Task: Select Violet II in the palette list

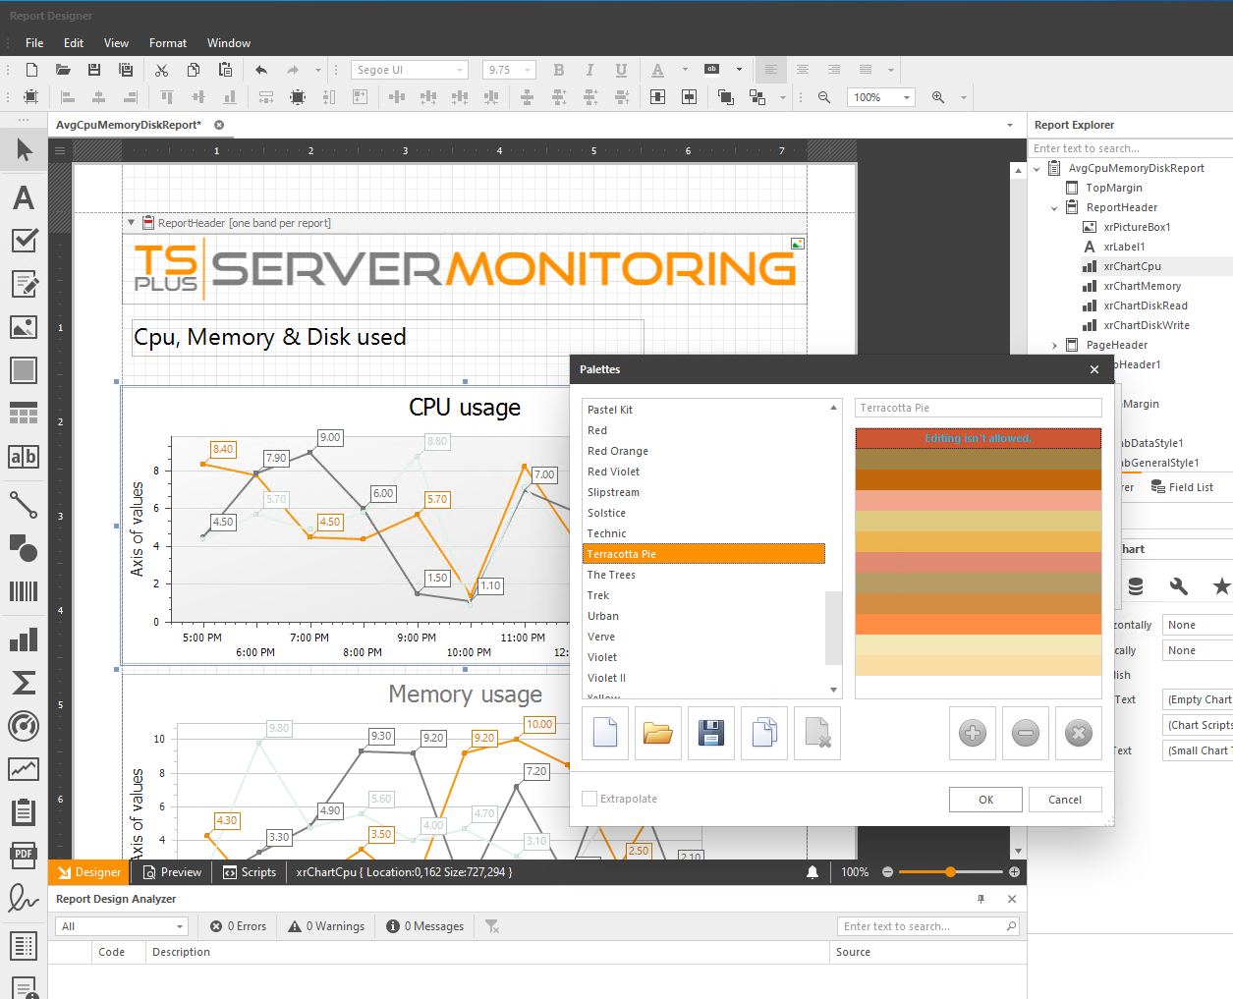Action: point(606,678)
